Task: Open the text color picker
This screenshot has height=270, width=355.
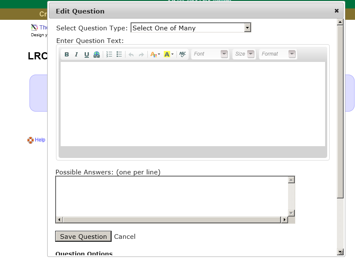Action: click(155, 54)
